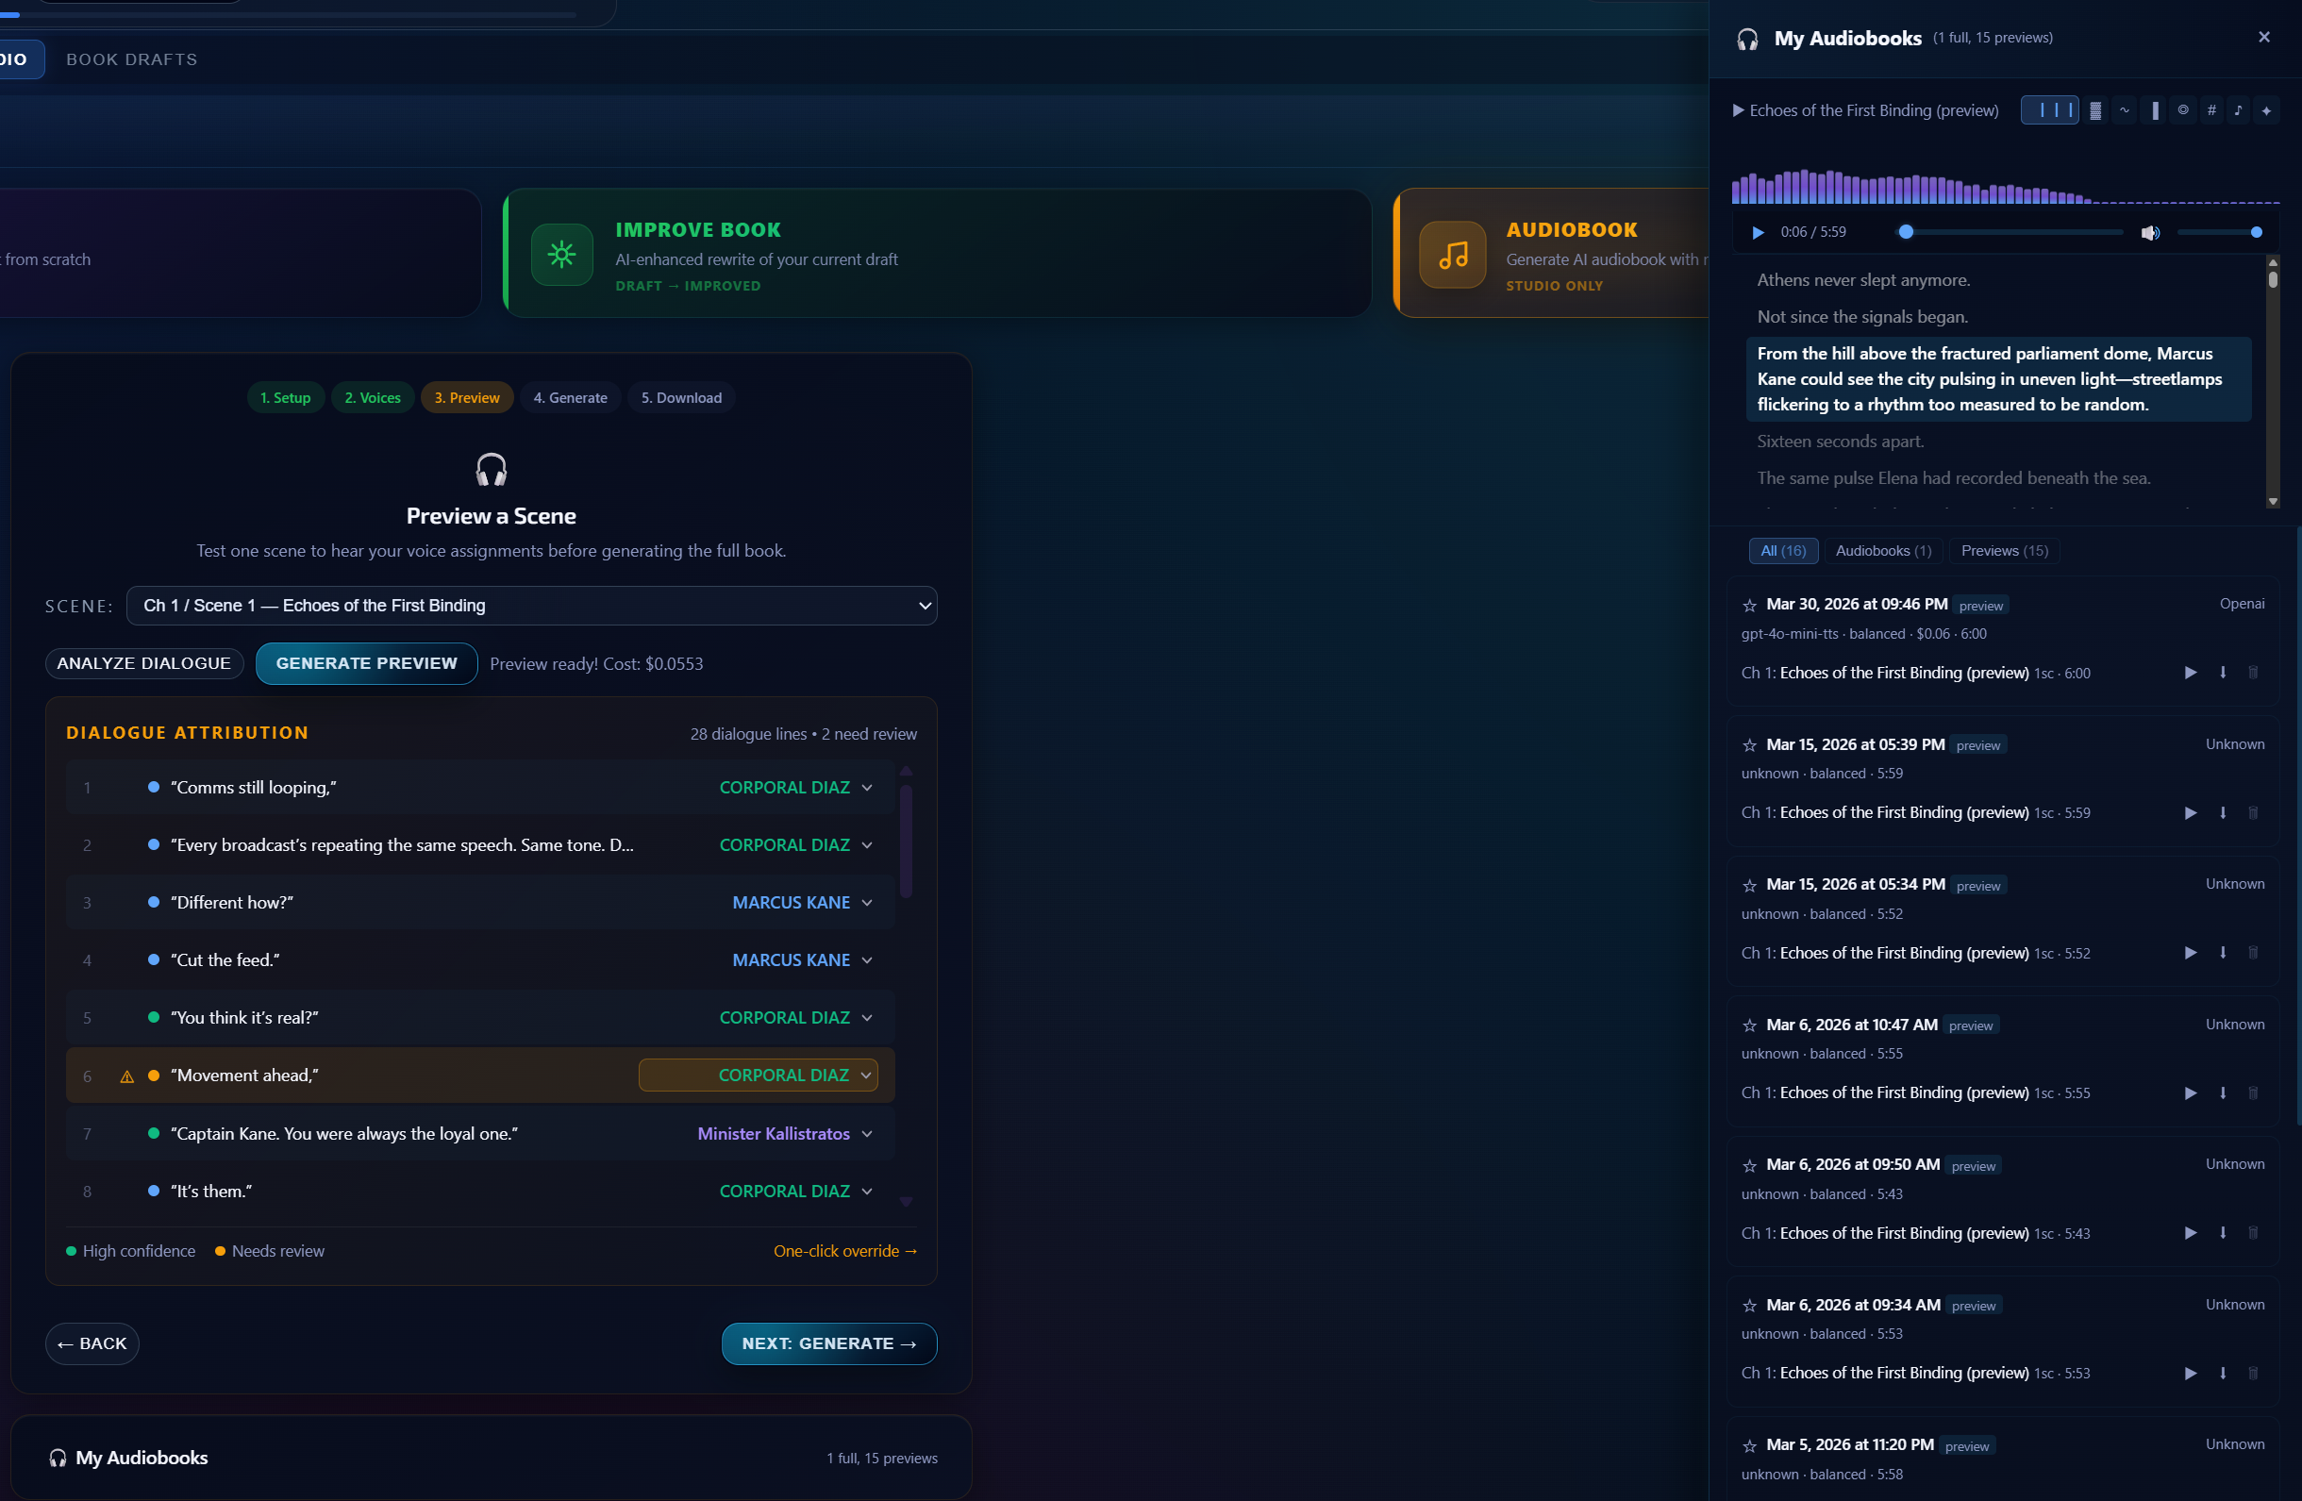
Task: Change Minister Kallistratos speaker assignment dropdown
Action: click(784, 1133)
